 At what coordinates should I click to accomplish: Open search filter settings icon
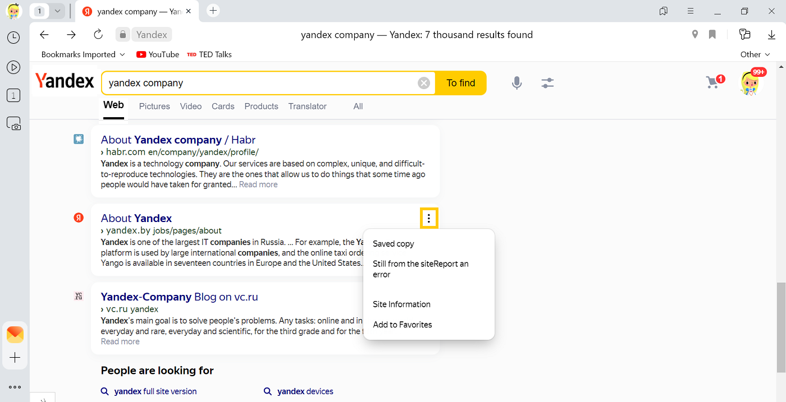click(547, 83)
